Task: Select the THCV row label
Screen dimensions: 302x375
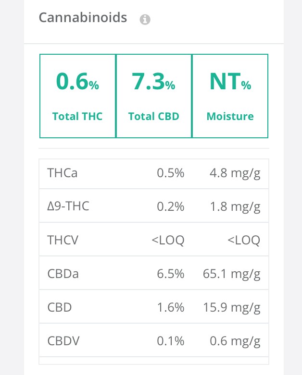Action: 63,240
